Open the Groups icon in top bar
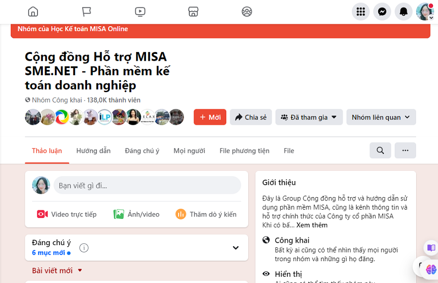The image size is (438, 283). tap(247, 12)
